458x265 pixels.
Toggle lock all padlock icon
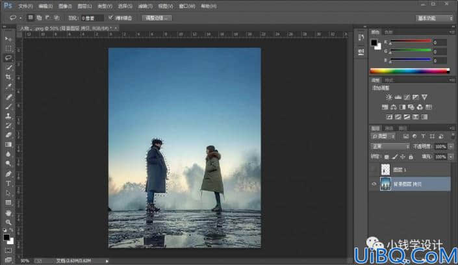pyautogui.click(x=411, y=157)
